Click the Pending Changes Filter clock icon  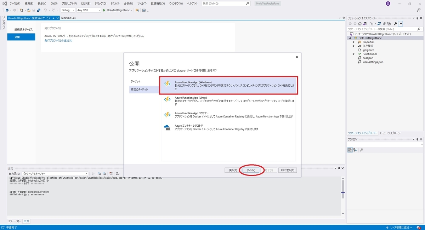pyautogui.click(x=372, y=24)
